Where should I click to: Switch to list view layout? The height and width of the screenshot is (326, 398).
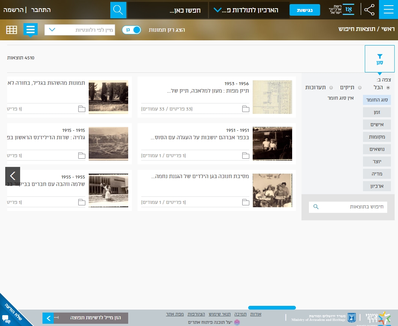point(31,30)
